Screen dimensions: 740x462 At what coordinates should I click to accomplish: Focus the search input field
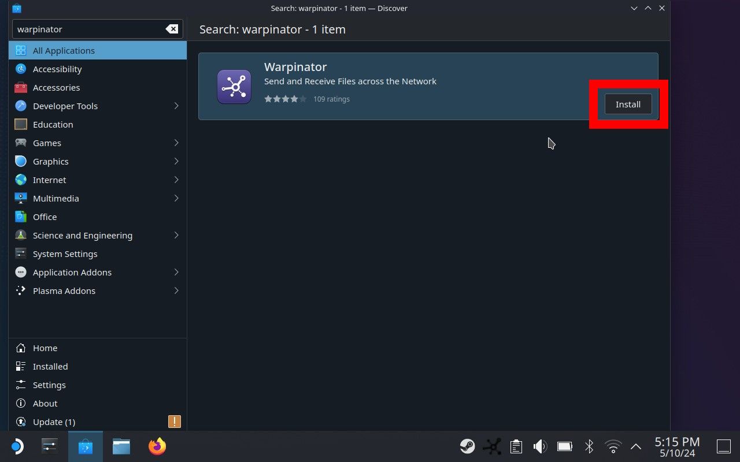pos(97,29)
